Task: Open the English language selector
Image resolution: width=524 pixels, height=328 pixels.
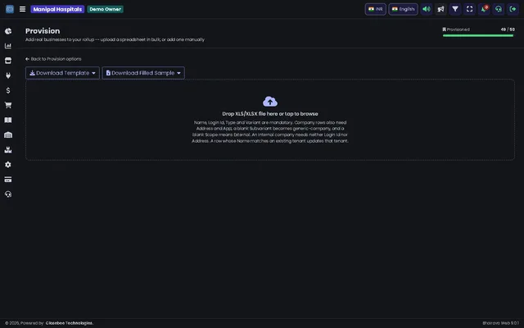Action: coord(403,9)
